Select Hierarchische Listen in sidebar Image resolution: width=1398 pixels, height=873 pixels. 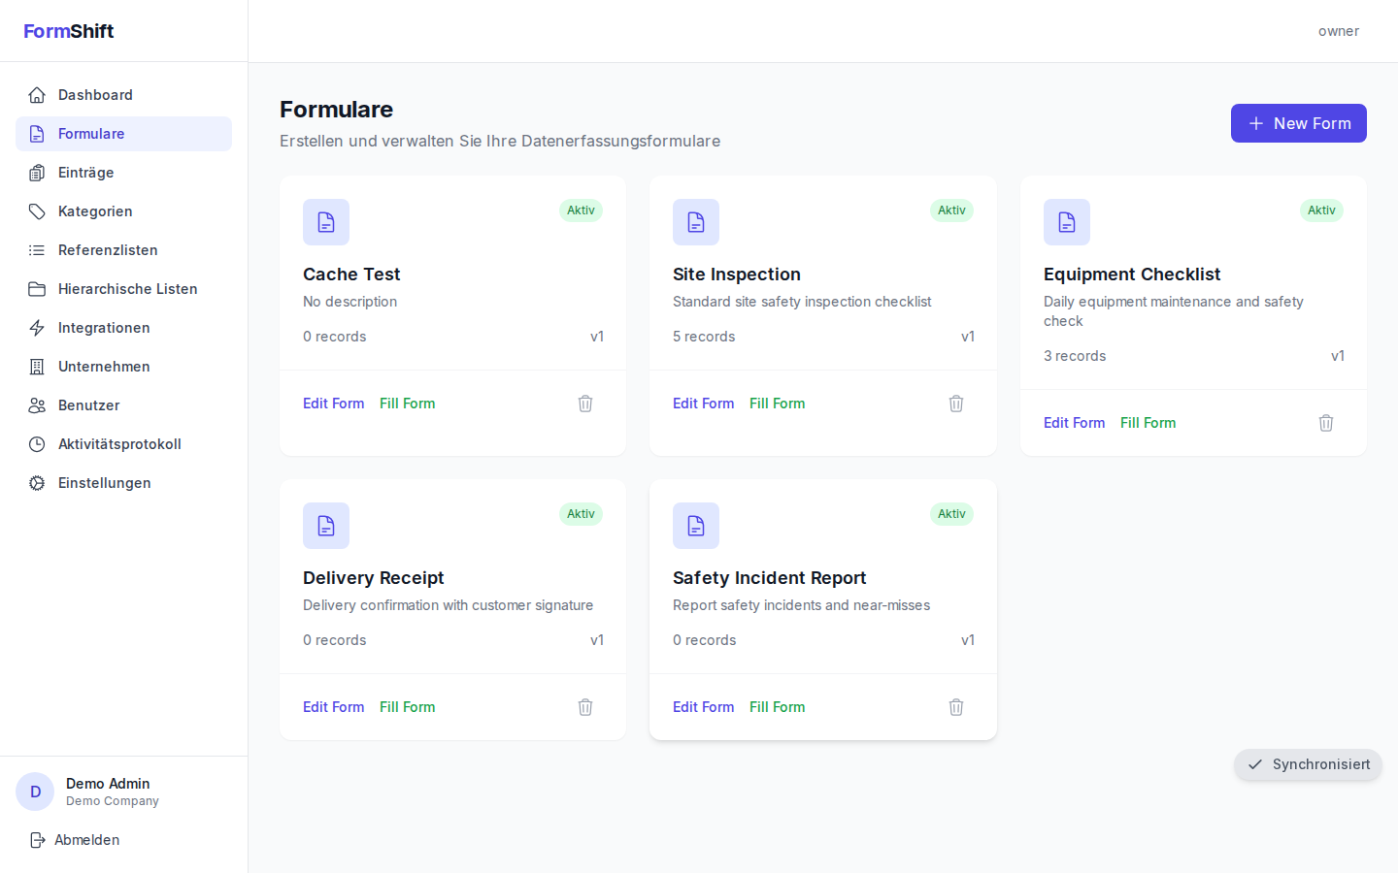127,289
